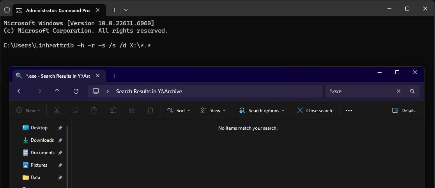435x188 pixels.
Task: Navigate back with the left arrow
Action: tap(20, 91)
